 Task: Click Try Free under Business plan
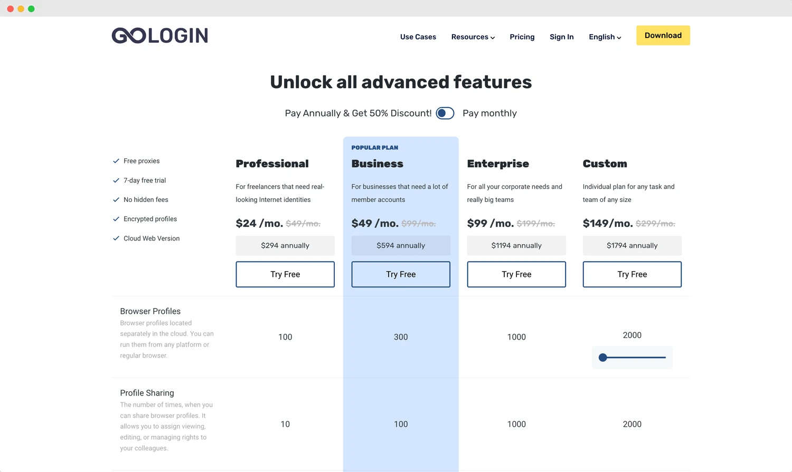tap(401, 274)
